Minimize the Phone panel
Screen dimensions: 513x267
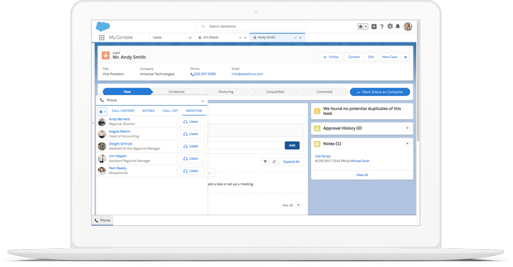click(x=203, y=101)
